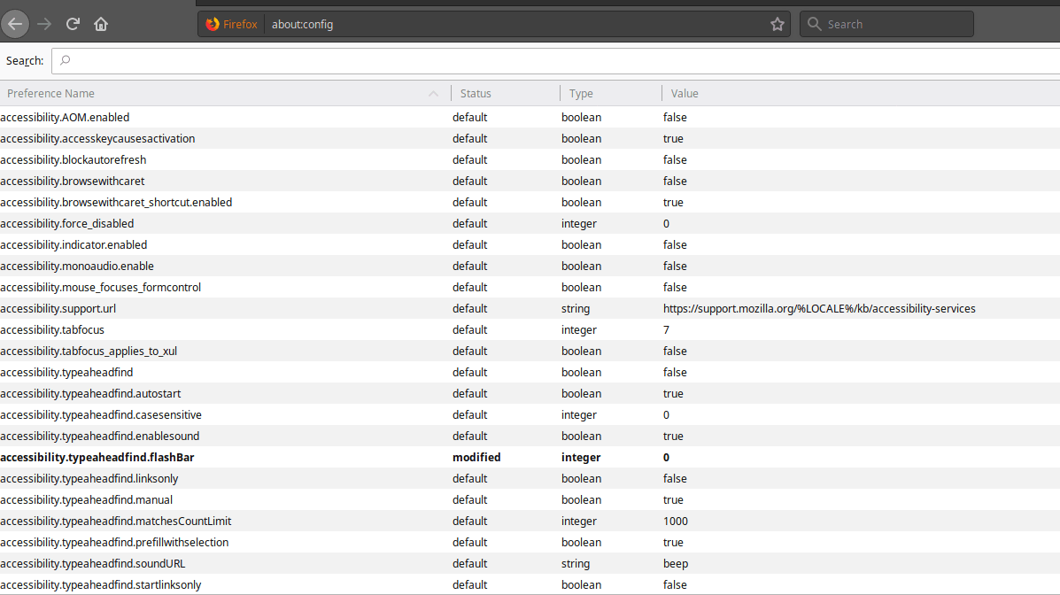This screenshot has height=595, width=1060.
Task: Reload the about:config page
Action: 72,24
